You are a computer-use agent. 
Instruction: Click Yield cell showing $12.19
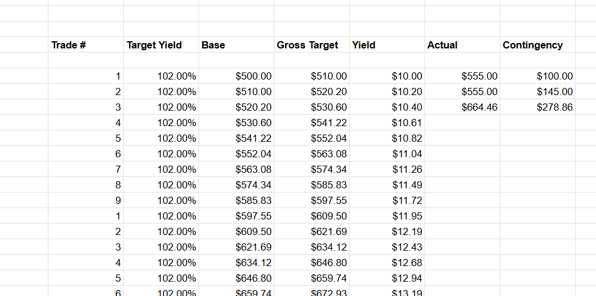pyautogui.click(x=387, y=231)
